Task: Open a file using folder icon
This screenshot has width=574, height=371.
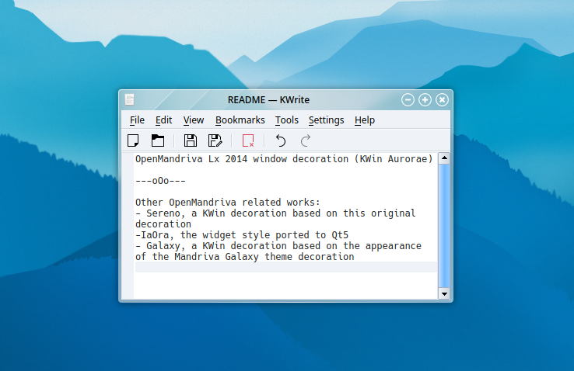Action: point(158,140)
